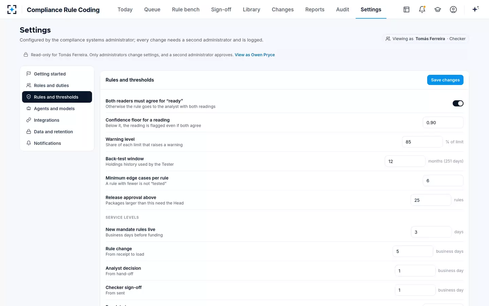Toggle the Both readers must agree switch
Viewport: 489px width, 306px height.
458,103
